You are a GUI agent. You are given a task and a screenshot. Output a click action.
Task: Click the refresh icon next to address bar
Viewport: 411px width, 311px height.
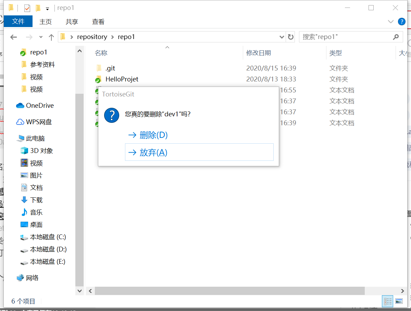pos(291,37)
